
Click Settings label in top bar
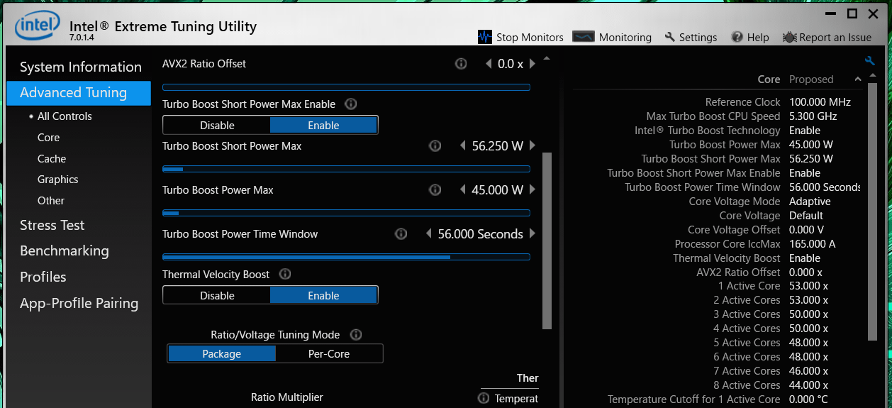point(698,38)
